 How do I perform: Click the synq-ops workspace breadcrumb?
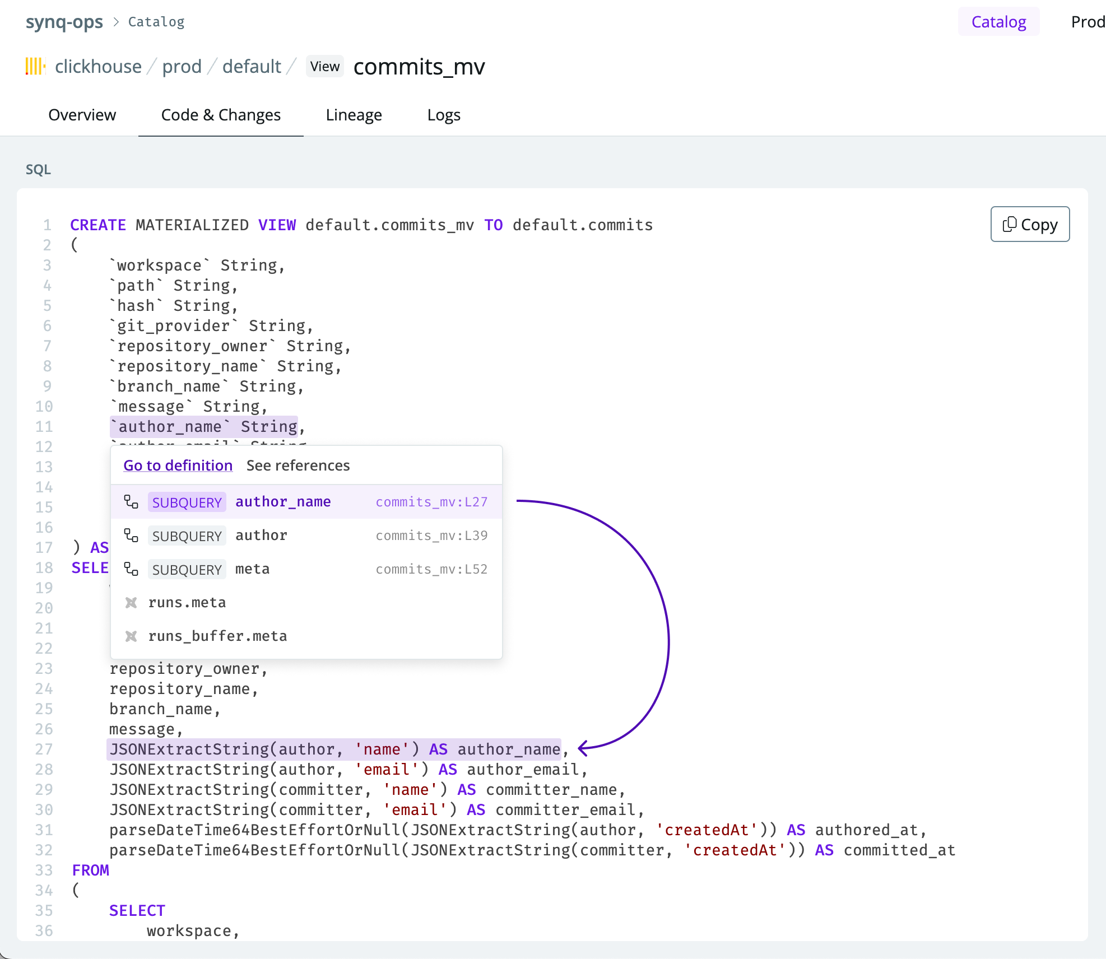64,22
